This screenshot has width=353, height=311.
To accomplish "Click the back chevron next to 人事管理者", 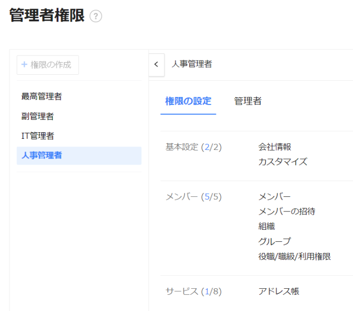I will click(156, 65).
